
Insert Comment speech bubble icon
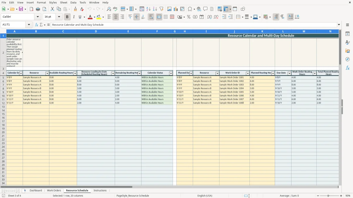[x=205, y=9]
